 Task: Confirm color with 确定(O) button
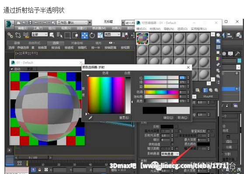click(x=168, y=118)
